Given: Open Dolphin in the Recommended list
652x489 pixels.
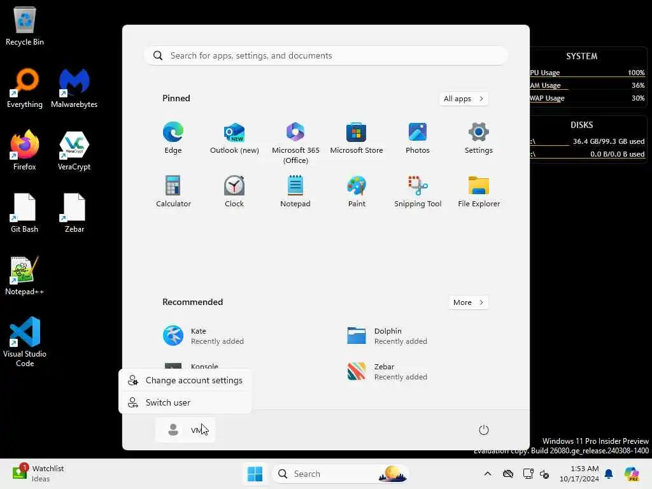Looking at the screenshot, I should point(387,336).
